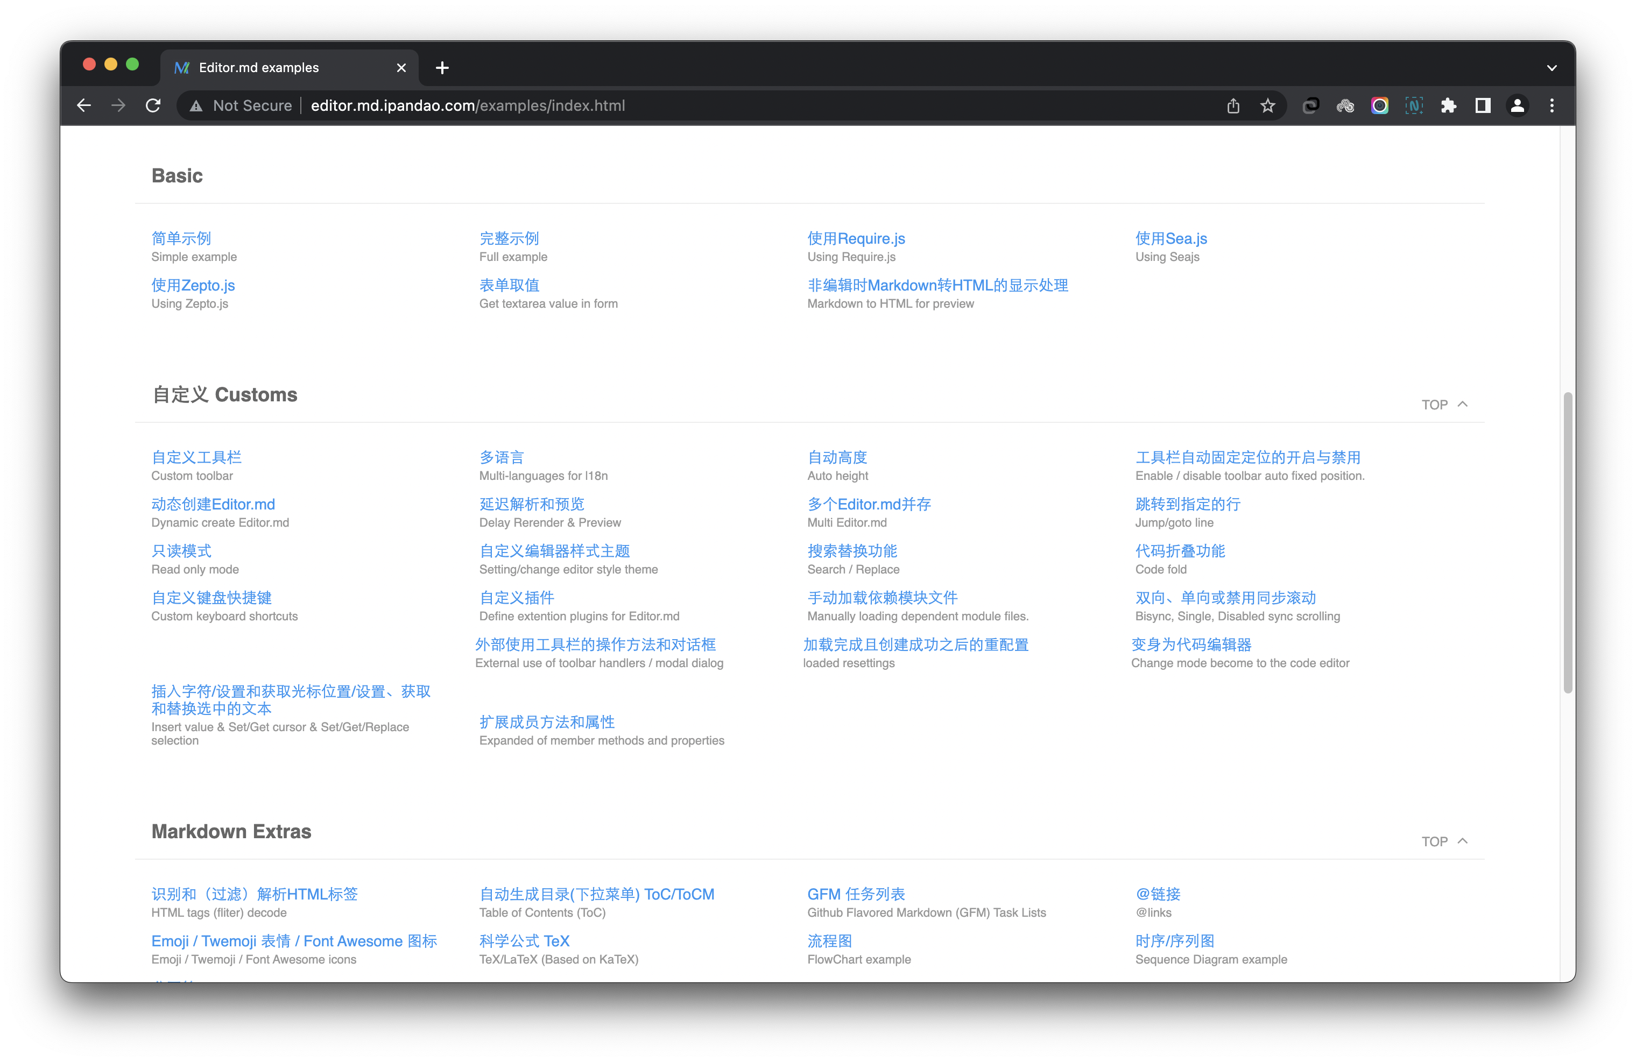Open the 跳转到指定的行 goto line link
Viewport: 1636px width, 1062px height.
click(1187, 504)
